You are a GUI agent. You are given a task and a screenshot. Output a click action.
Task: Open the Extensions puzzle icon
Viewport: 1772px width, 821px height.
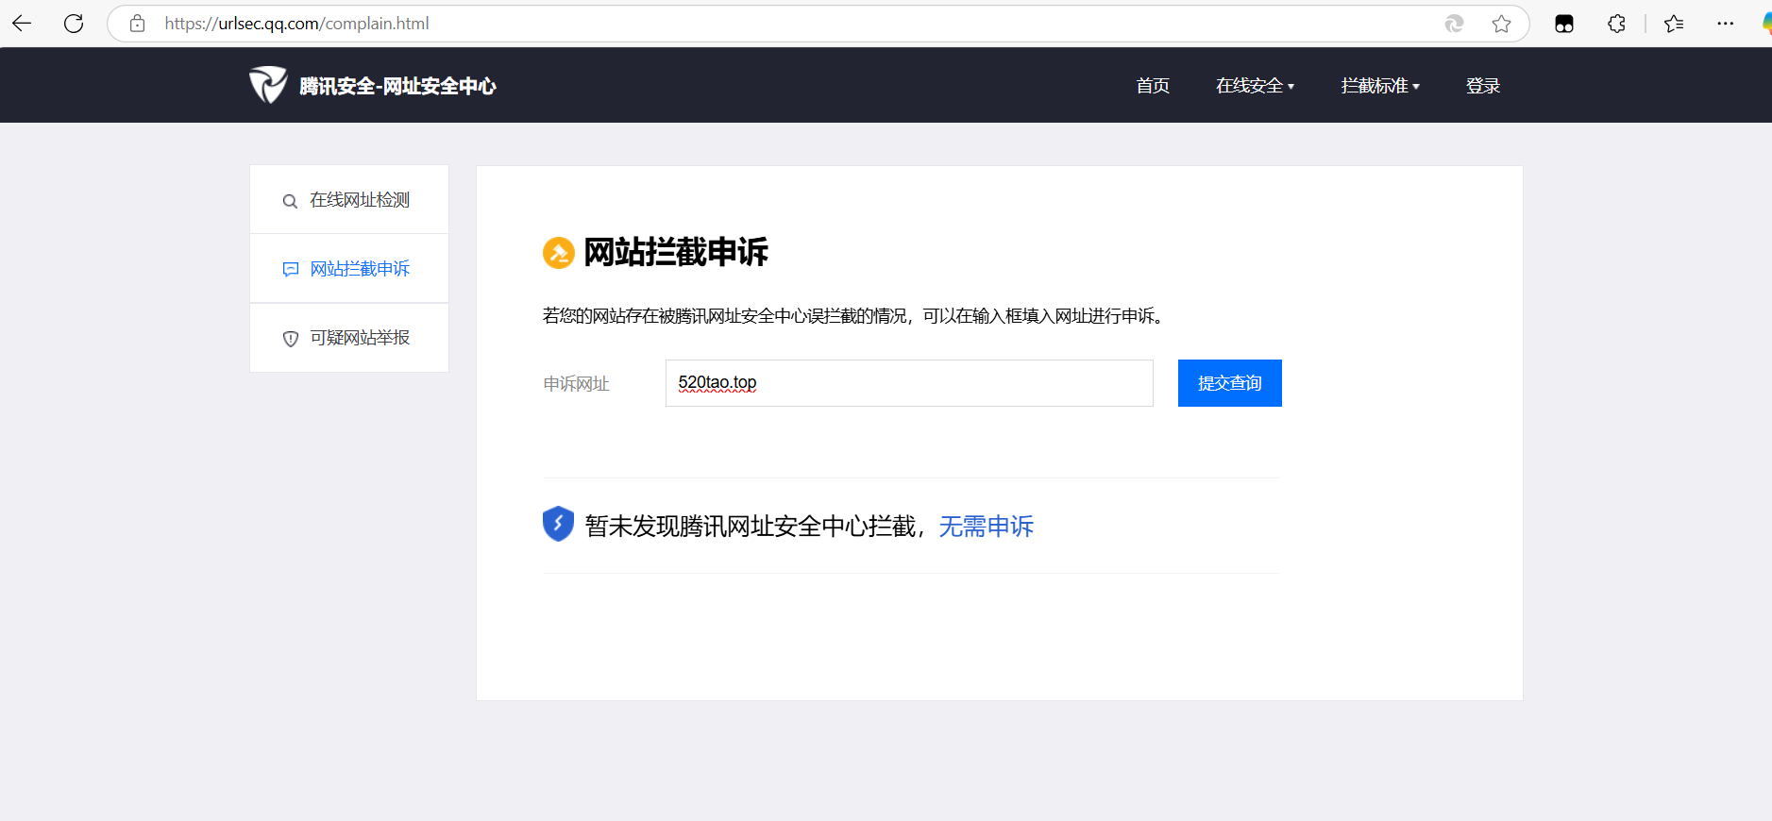(1616, 24)
